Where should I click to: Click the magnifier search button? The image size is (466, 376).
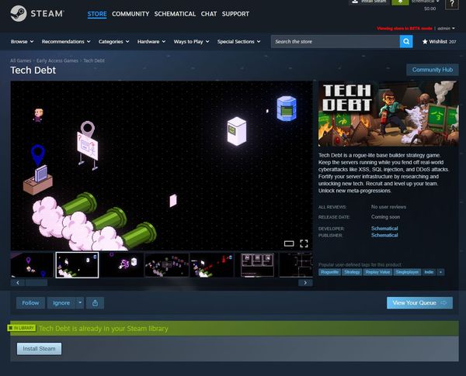pos(406,42)
